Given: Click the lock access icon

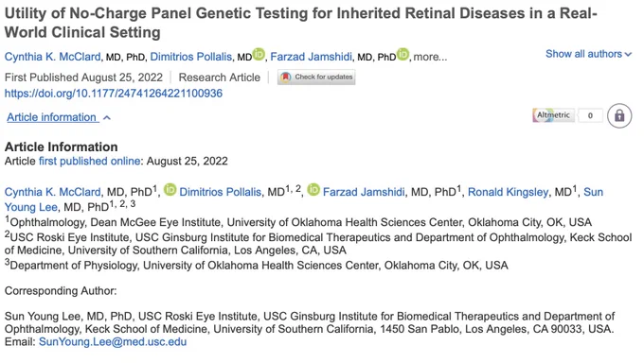Looking at the screenshot, I should click(619, 115).
